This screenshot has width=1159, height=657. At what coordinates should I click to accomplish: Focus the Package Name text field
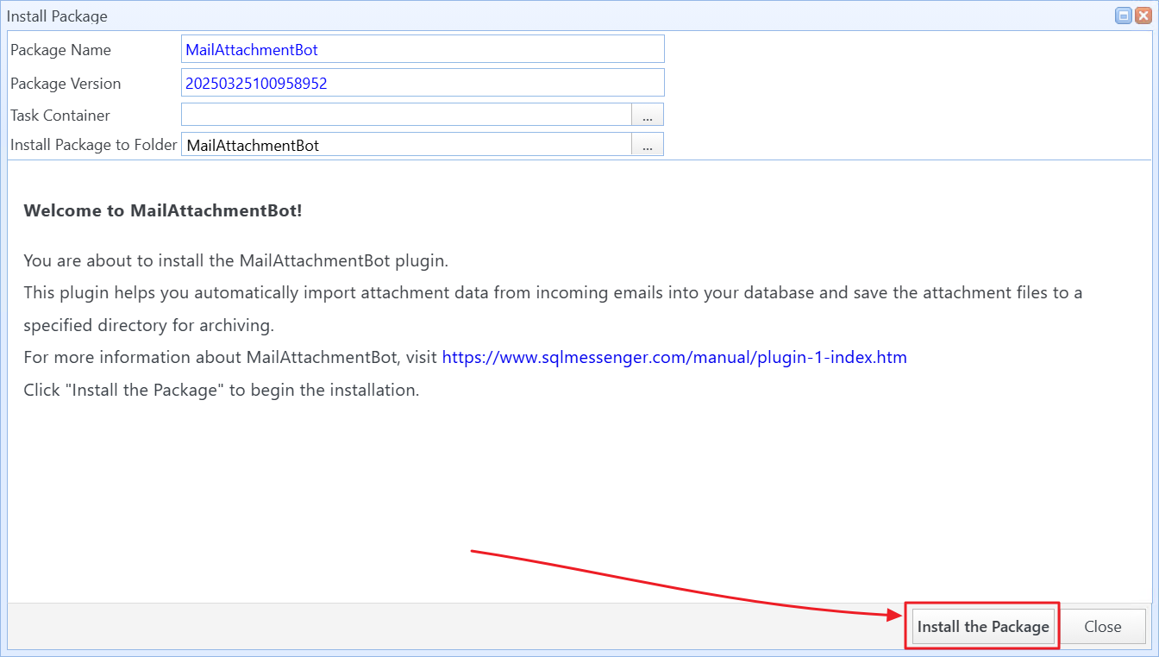tap(423, 50)
